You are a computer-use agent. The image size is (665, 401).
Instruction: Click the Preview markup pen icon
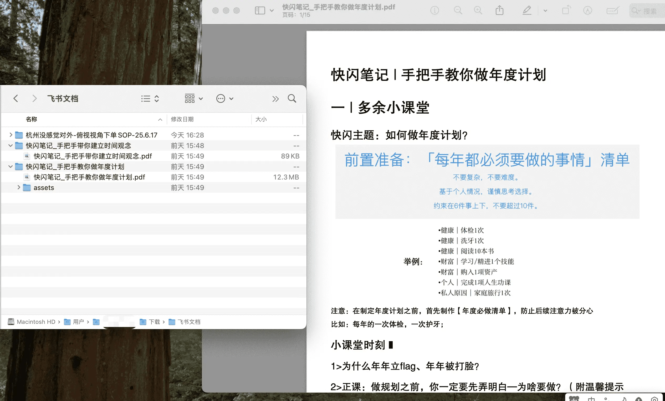tap(526, 10)
